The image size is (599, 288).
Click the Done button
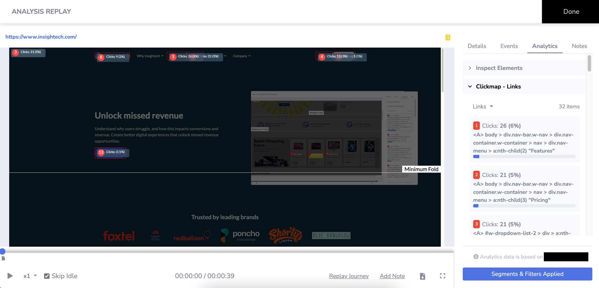pyautogui.click(x=571, y=12)
